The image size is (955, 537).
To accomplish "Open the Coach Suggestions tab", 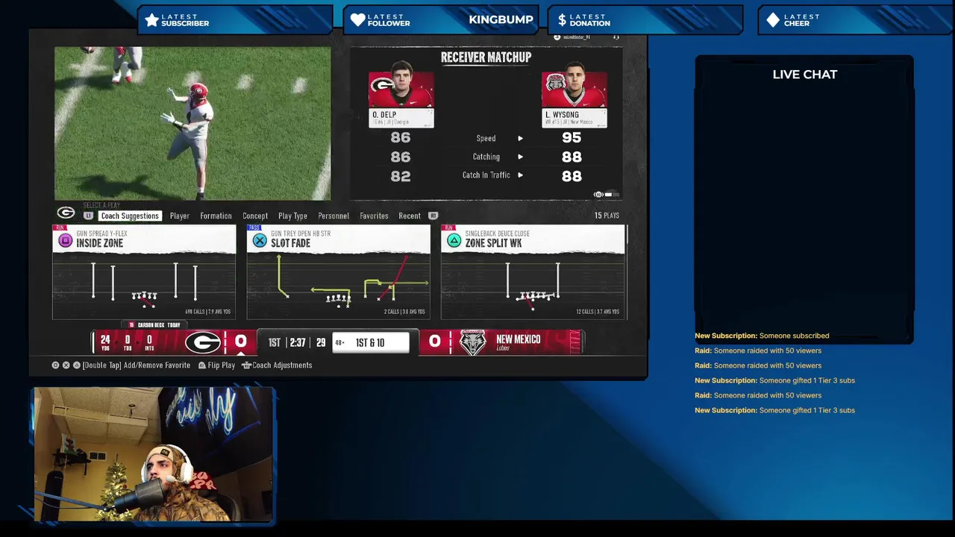I will pyautogui.click(x=130, y=216).
